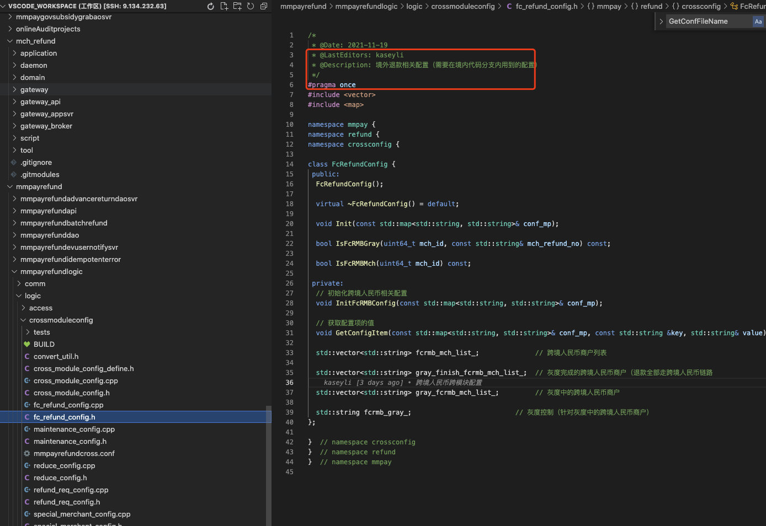Click mmpayrefundlogic in the breadcrumb
Viewport: 766px width, 526px height.
(x=366, y=6)
